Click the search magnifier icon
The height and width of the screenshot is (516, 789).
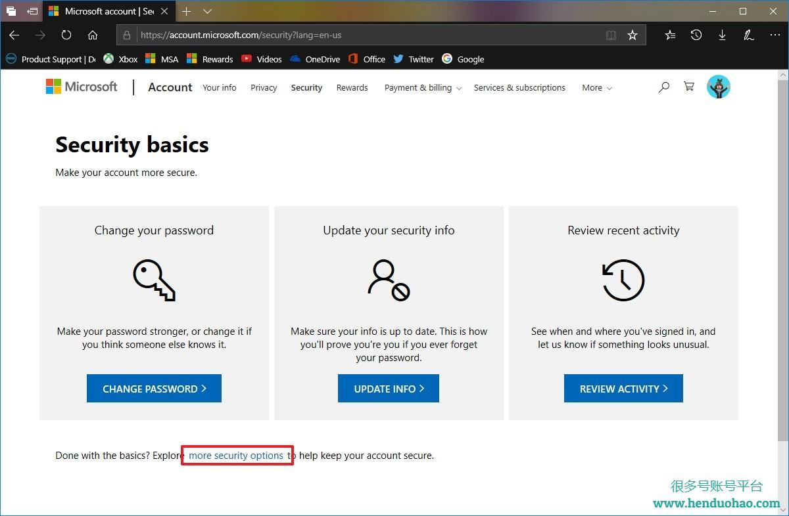click(x=664, y=87)
